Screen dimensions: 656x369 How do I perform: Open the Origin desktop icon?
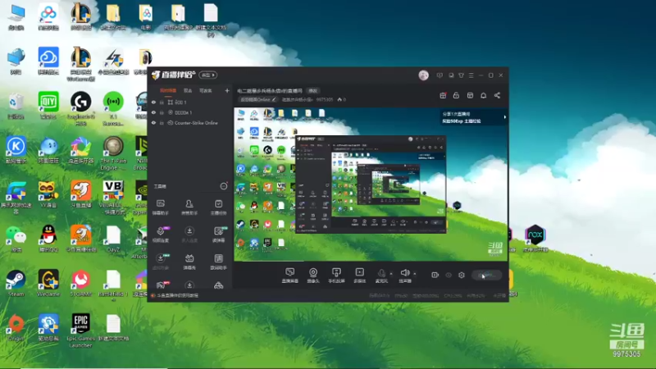tap(16, 327)
